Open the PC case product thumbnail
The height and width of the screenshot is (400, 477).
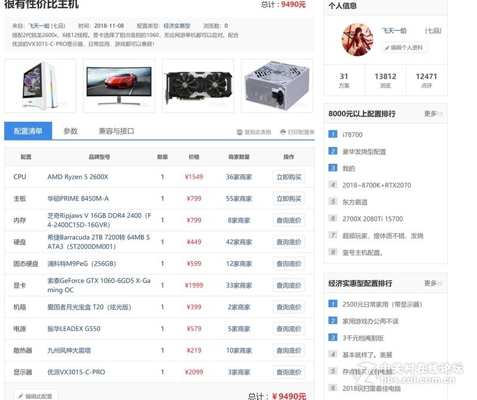(40, 86)
